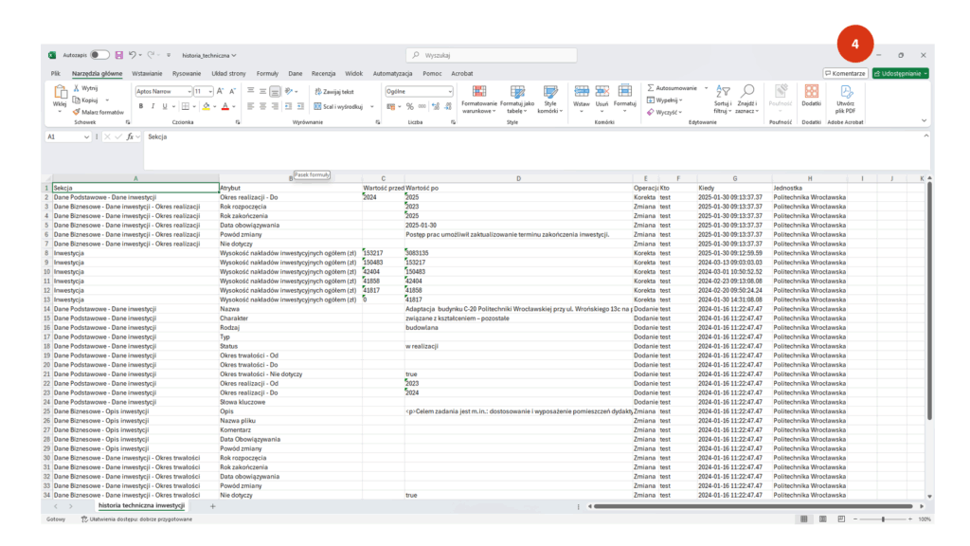Toggle center horizontal alignment

[x=263, y=106]
